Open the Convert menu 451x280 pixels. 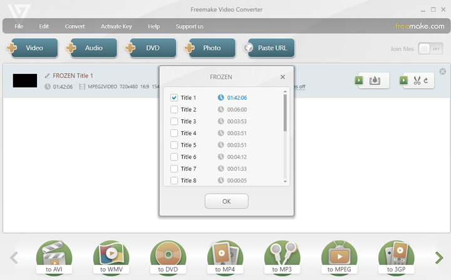75,26
